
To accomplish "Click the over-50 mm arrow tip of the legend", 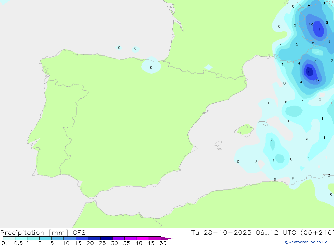I will [167, 239].
